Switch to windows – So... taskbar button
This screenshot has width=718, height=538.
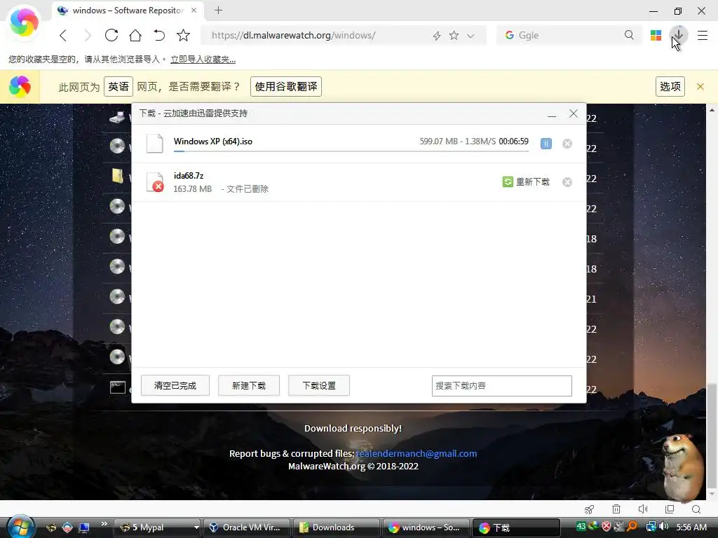click(x=426, y=527)
